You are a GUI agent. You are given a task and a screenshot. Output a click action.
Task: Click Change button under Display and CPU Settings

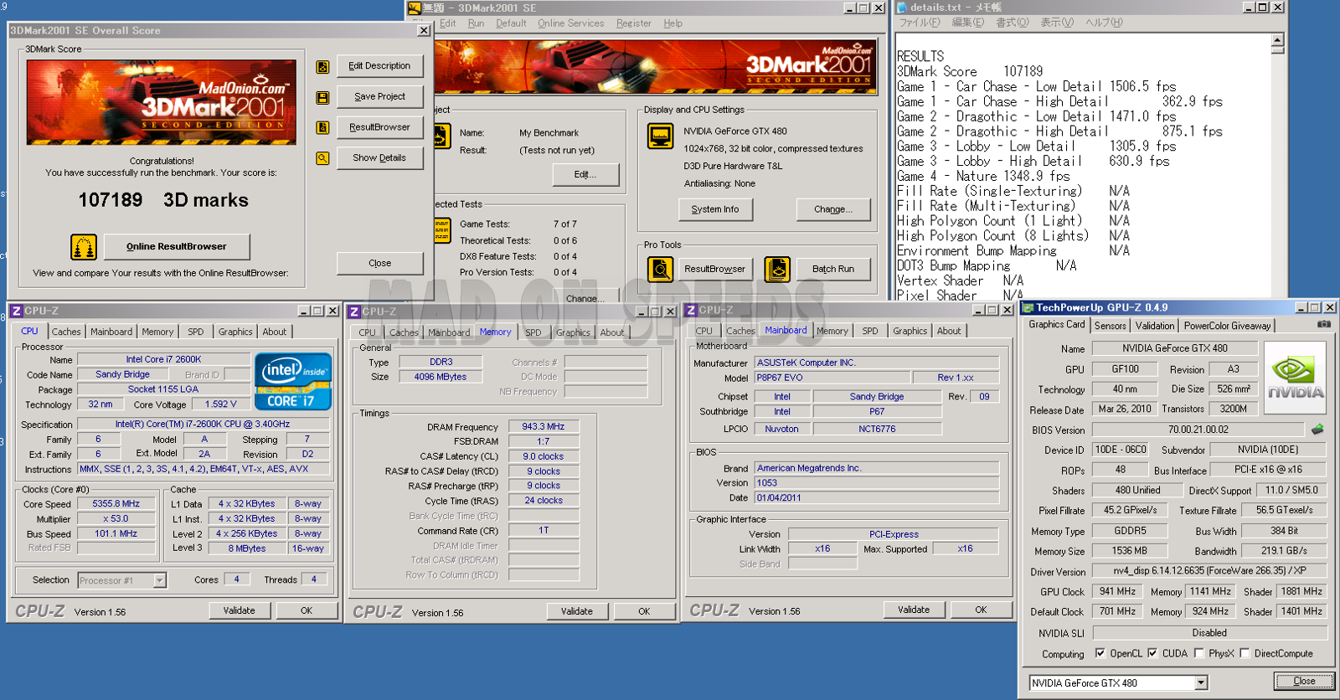(833, 209)
